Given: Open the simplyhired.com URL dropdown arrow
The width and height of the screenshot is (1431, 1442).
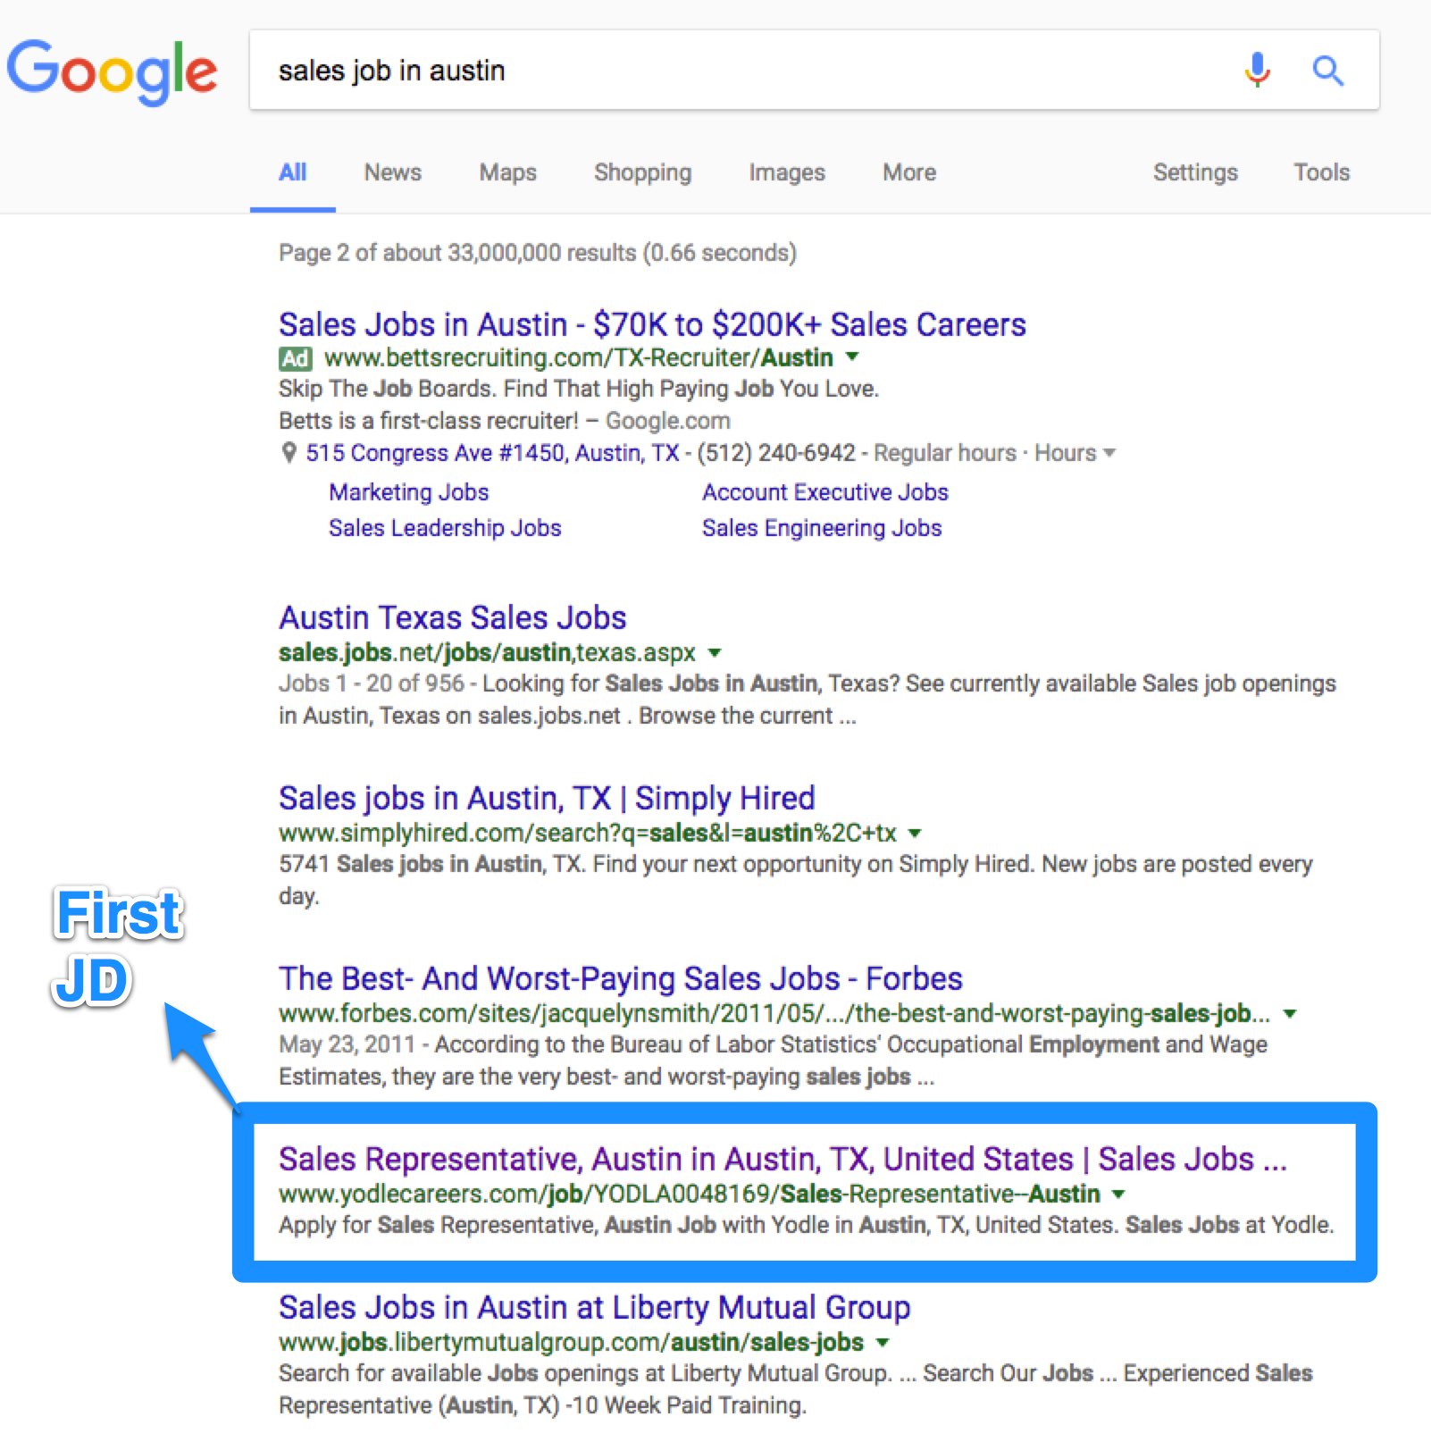Looking at the screenshot, I should point(915,834).
